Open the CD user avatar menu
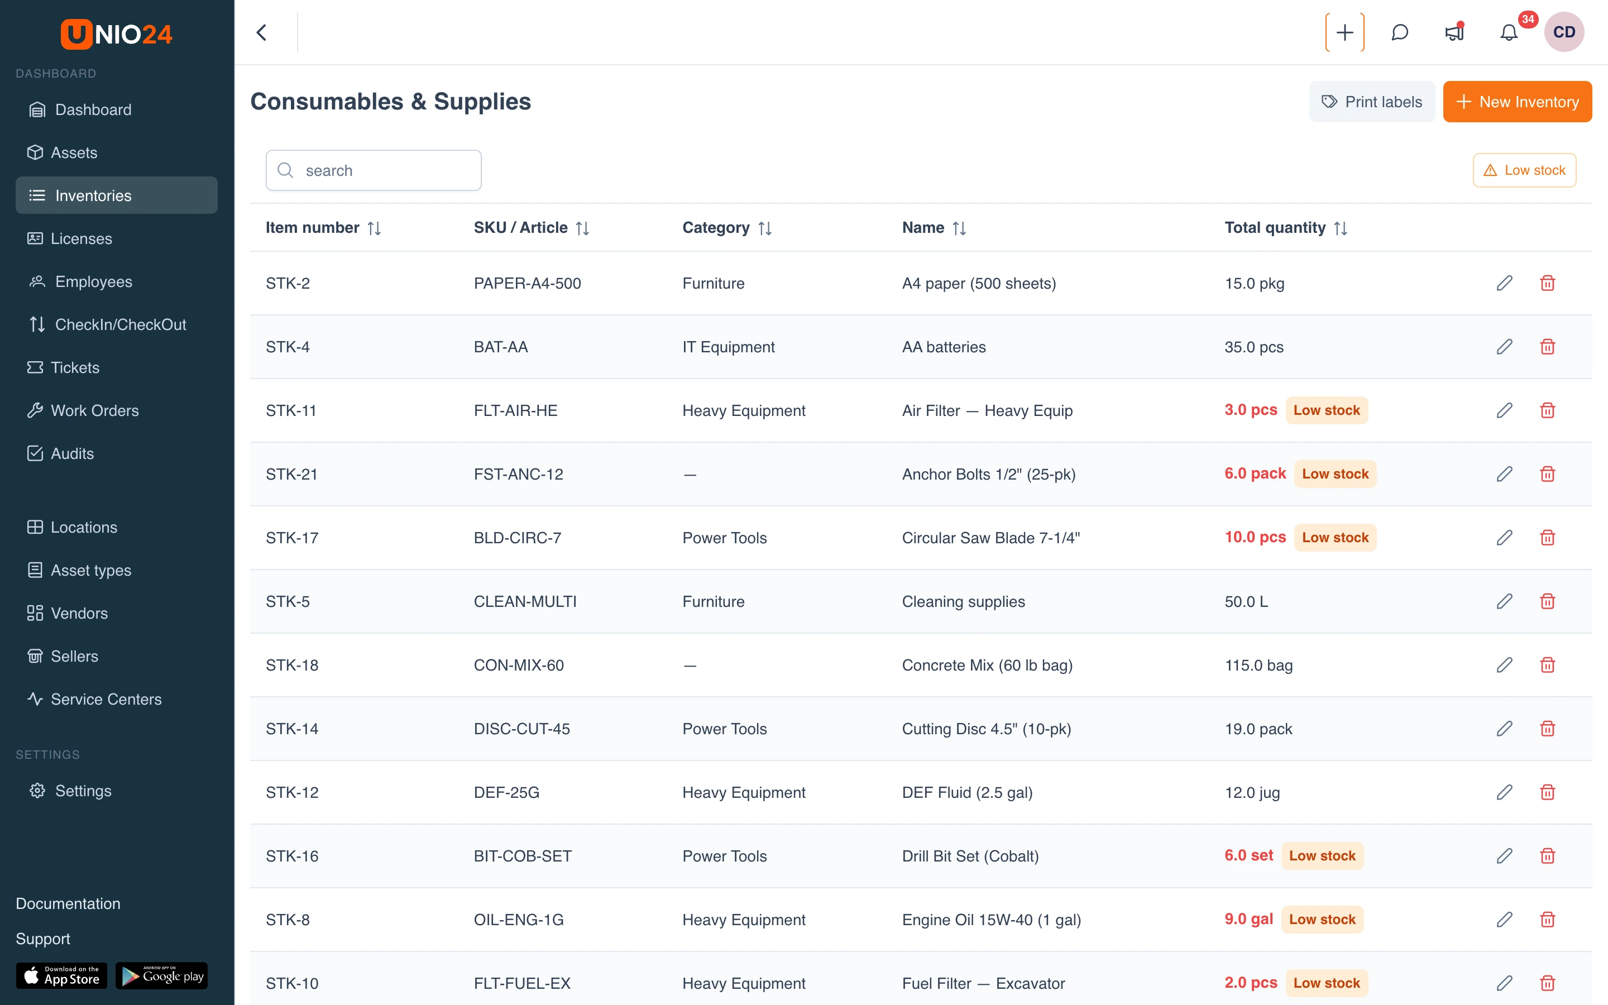The height and width of the screenshot is (1005, 1608). pos(1564,32)
